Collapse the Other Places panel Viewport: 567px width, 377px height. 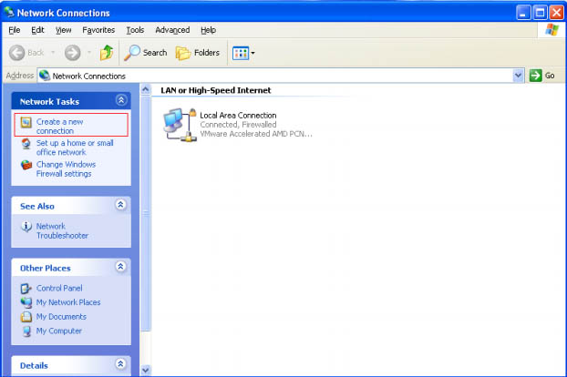(120, 267)
